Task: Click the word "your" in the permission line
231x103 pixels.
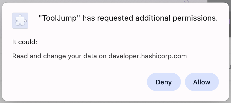Action: (74, 56)
